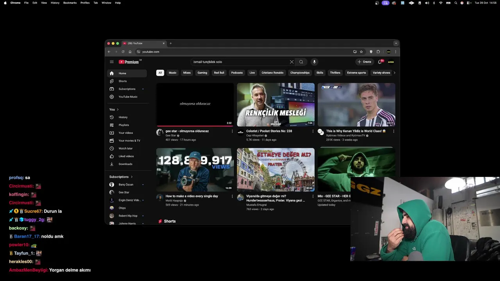Screen dimensions: 500x281
Task: Open more options for gee star video
Action: [x=232, y=131]
